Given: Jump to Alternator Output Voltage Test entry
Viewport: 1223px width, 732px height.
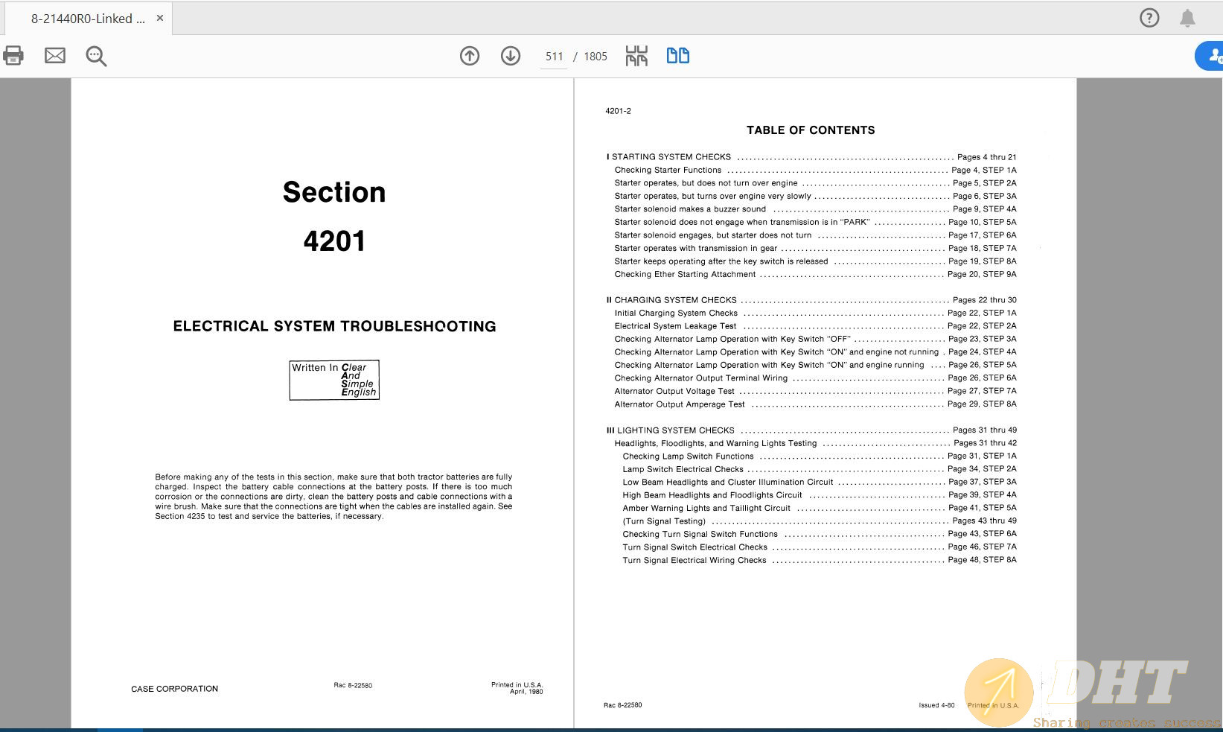Looking at the screenshot, I should point(674,391).
